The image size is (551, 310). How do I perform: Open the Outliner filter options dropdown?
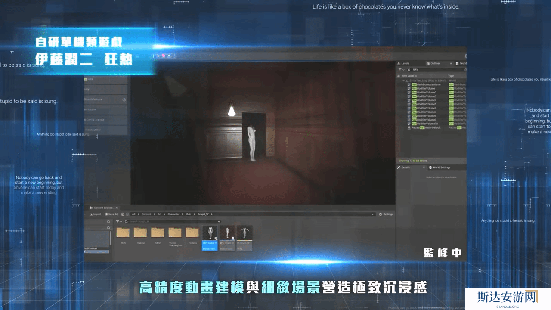click(401, 70)
